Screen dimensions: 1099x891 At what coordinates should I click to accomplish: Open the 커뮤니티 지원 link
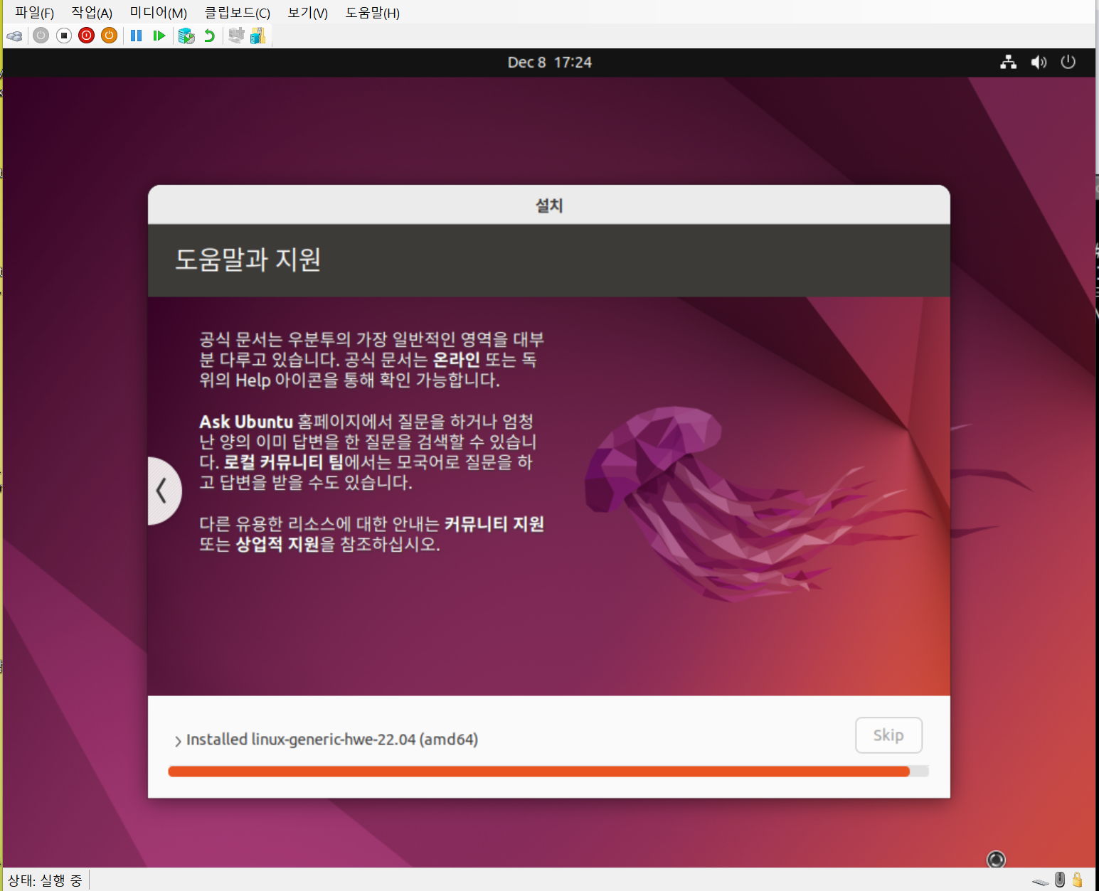coord(494,524)
